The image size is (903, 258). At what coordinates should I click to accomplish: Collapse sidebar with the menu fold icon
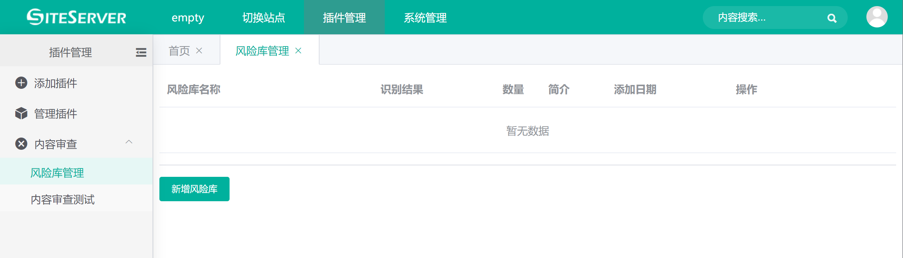(x=141, y=52)
